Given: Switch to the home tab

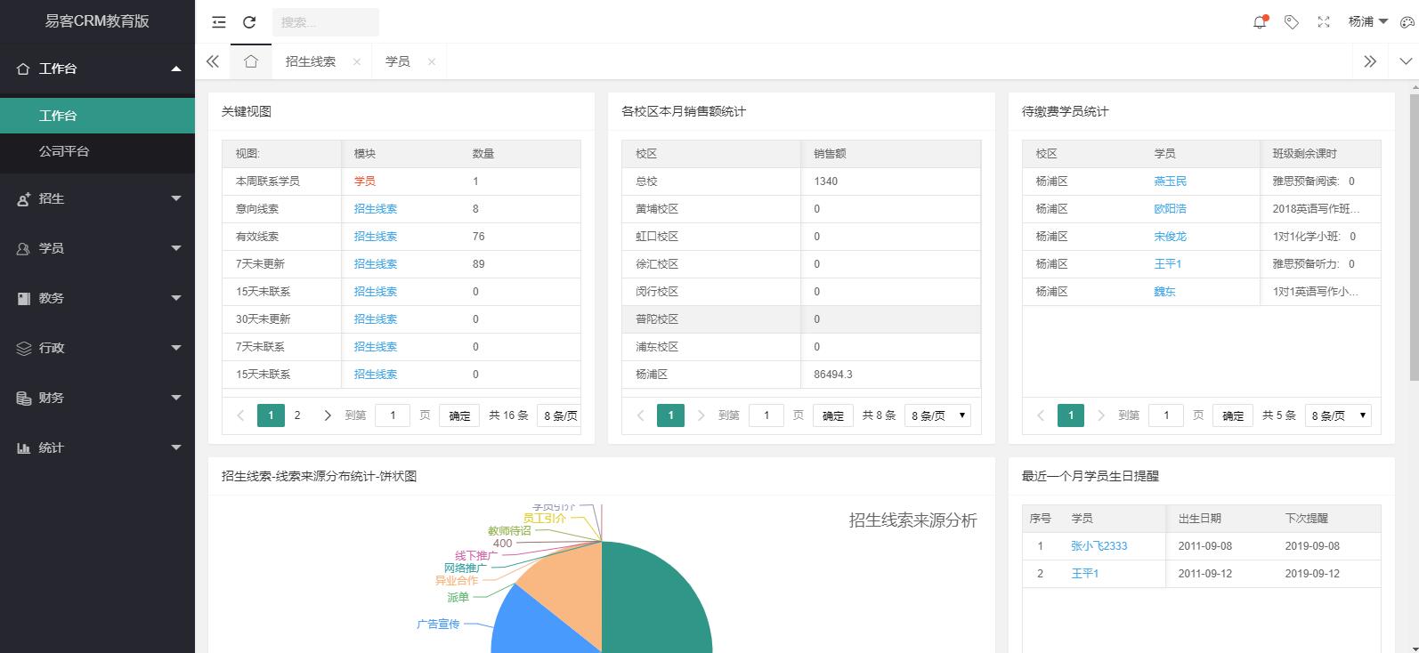Looking at the screenshot, I should [x=251, y=61].
